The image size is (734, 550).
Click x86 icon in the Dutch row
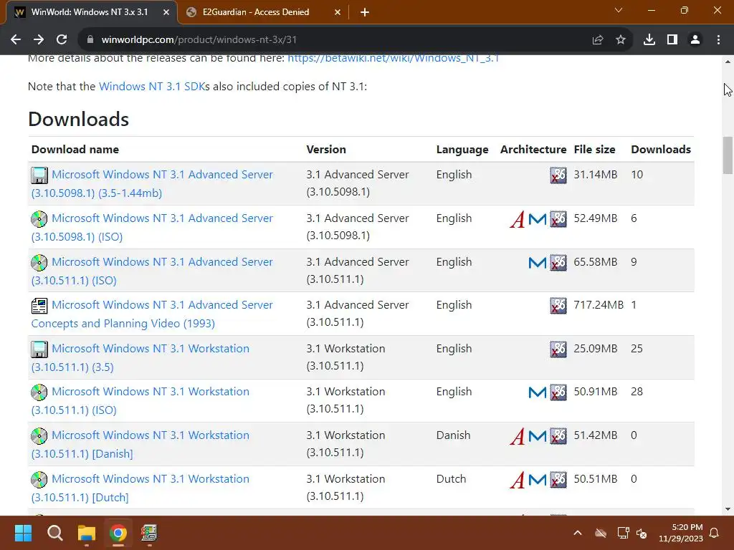(558, 479)
